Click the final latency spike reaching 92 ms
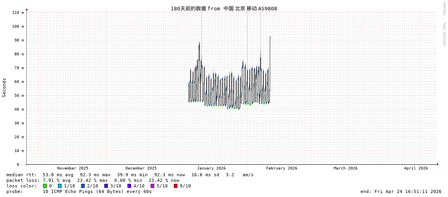The image size is (448, 197). 270,37
